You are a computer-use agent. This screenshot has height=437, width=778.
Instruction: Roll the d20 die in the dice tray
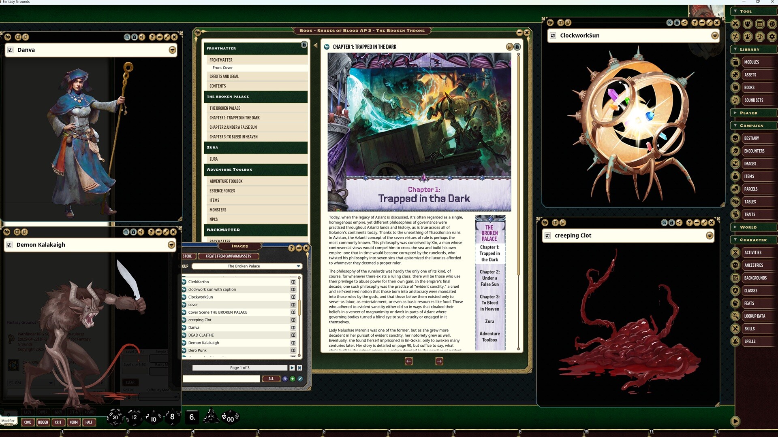tap(115, 417)
